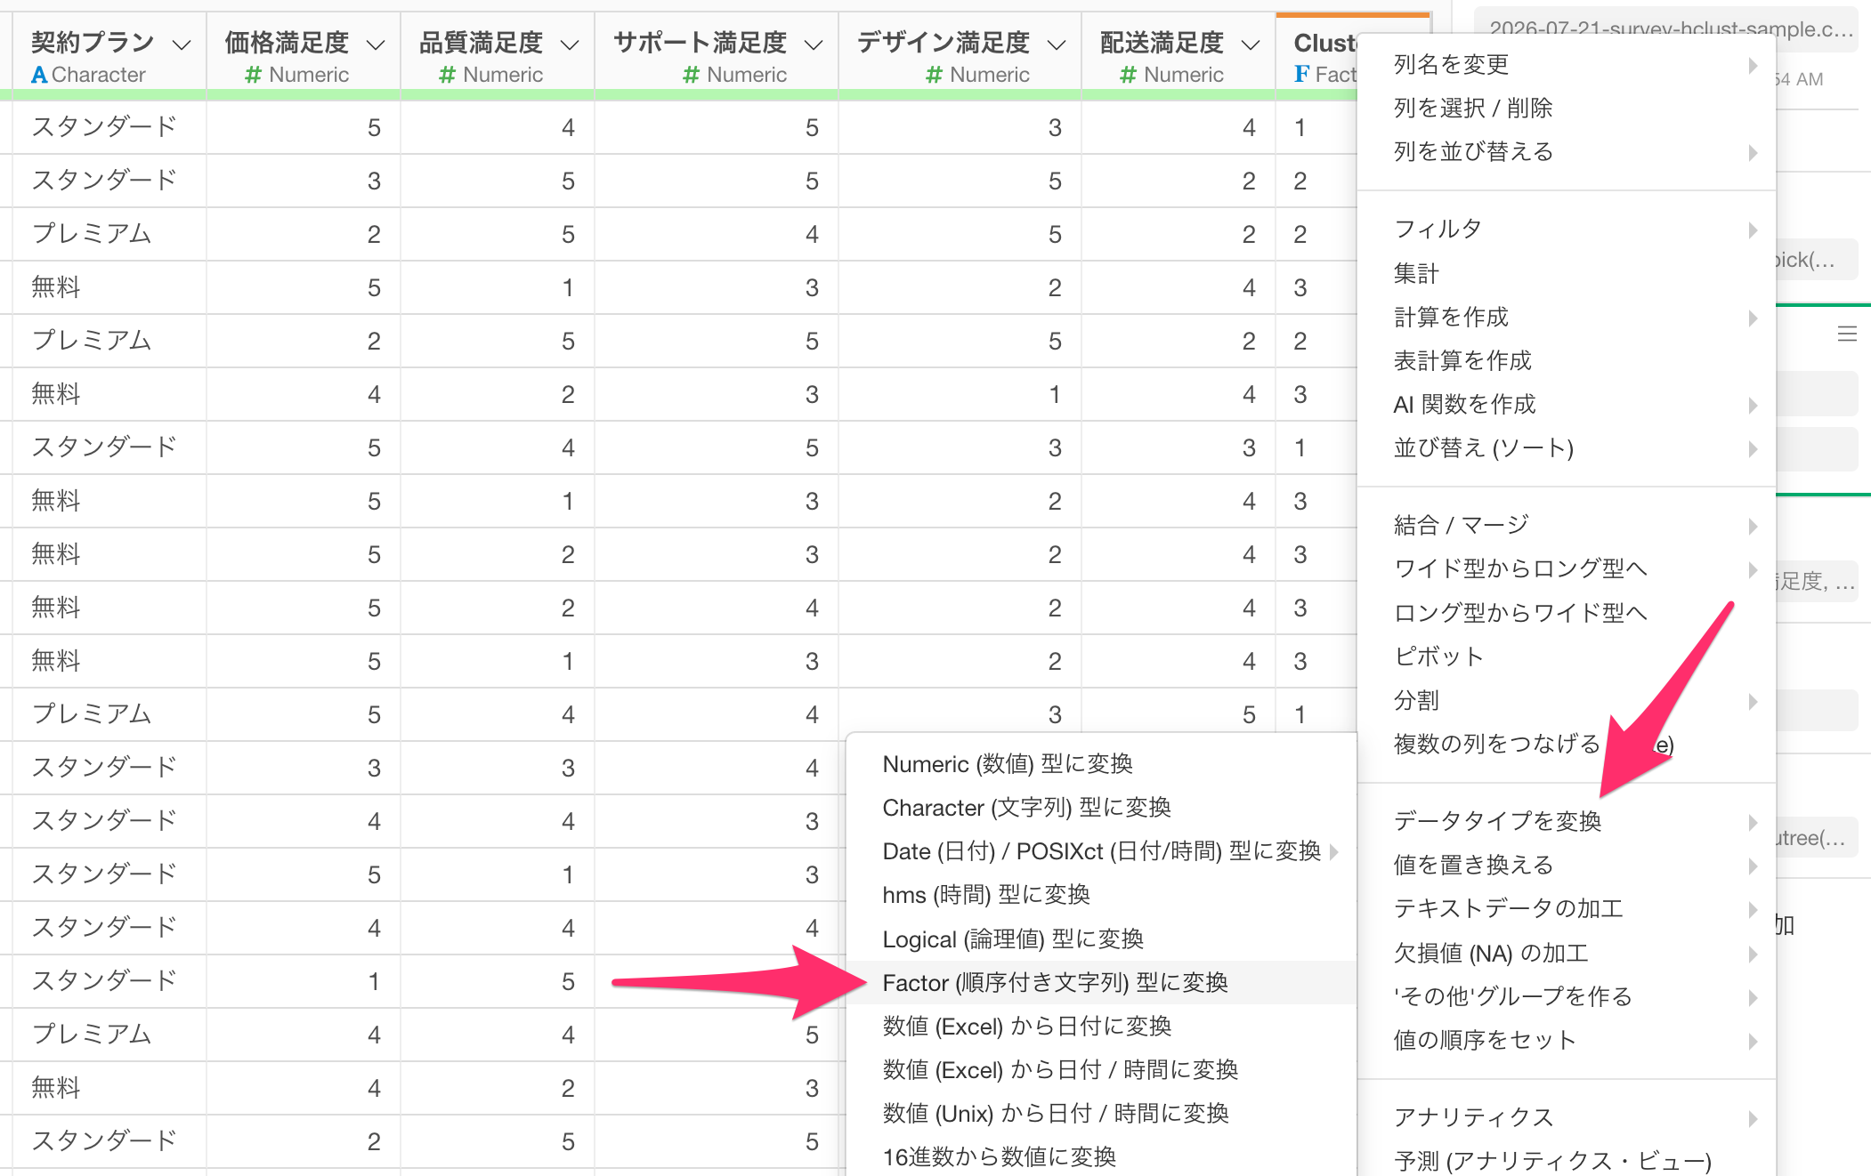Open the 価格満足度 column header dropdown

[376, 44]
